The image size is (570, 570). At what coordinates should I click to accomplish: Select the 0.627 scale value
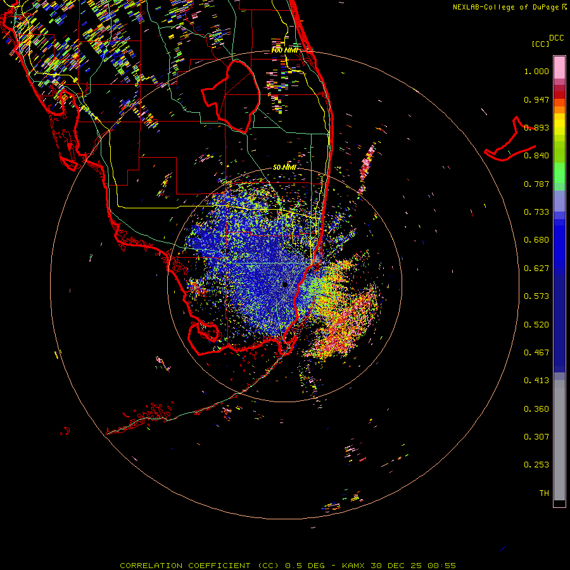pos(536,269)
